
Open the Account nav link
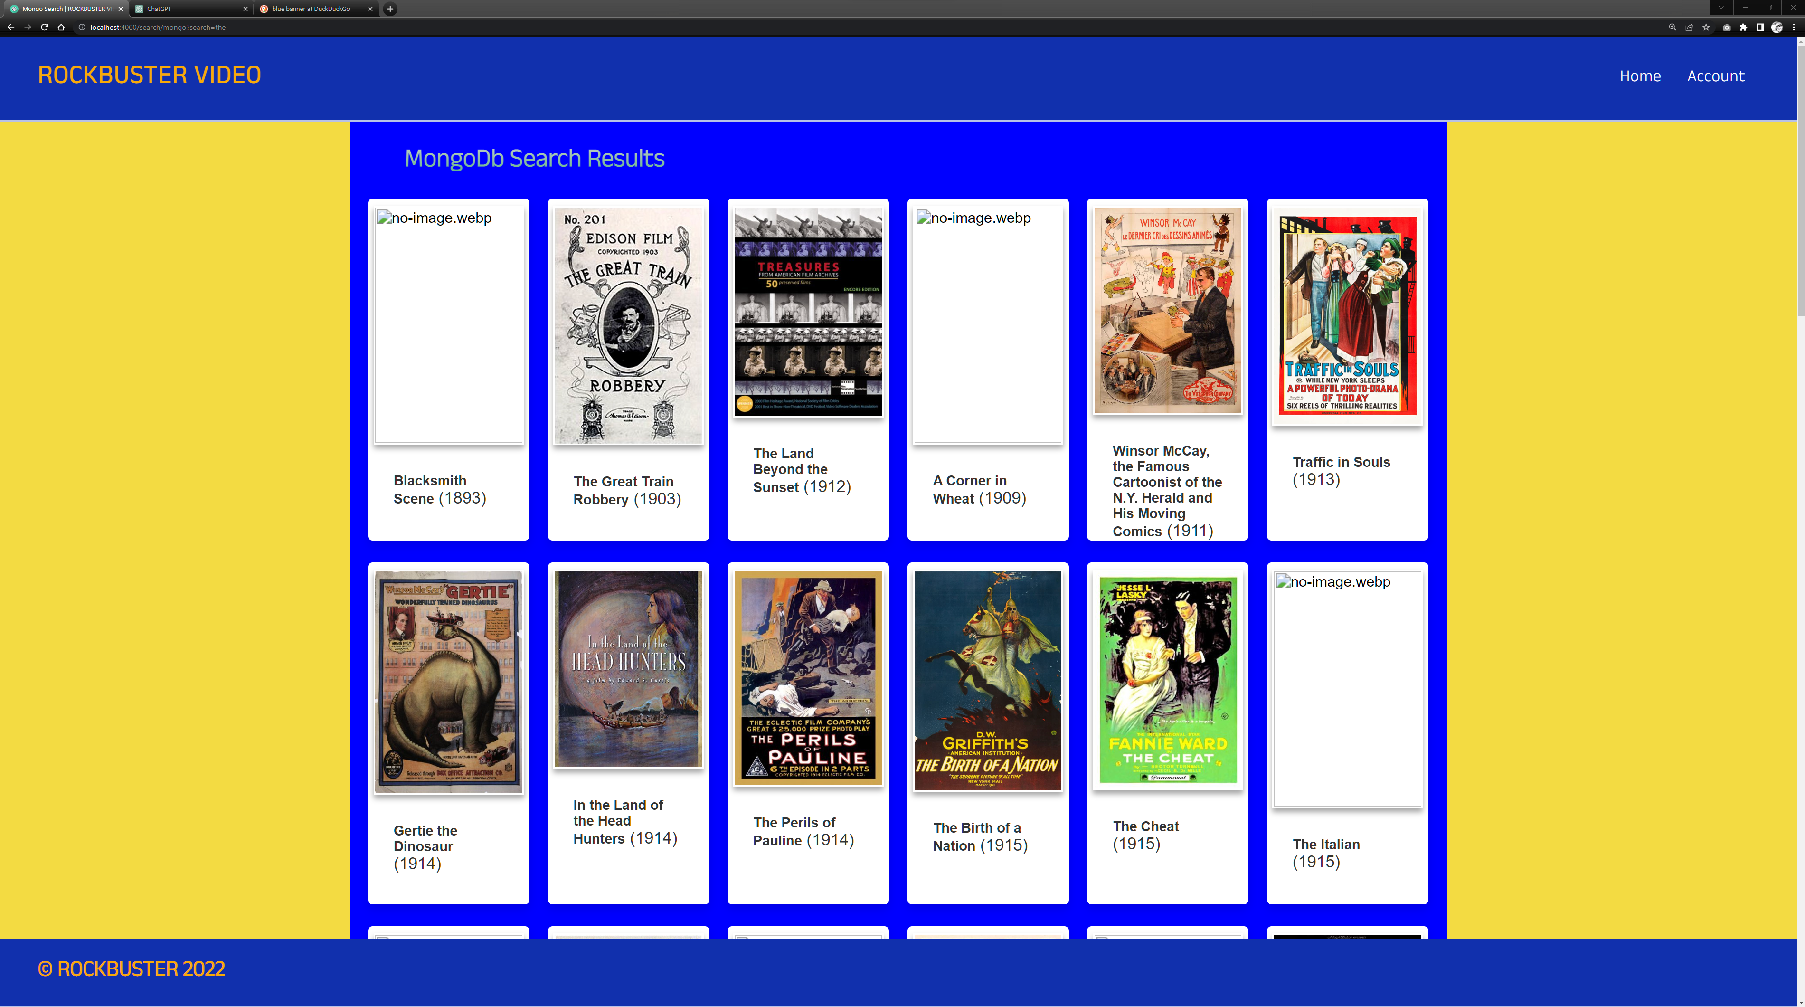[1715, 76]
